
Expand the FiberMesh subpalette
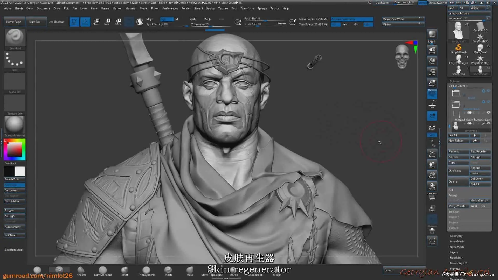[x=456, y=258]
